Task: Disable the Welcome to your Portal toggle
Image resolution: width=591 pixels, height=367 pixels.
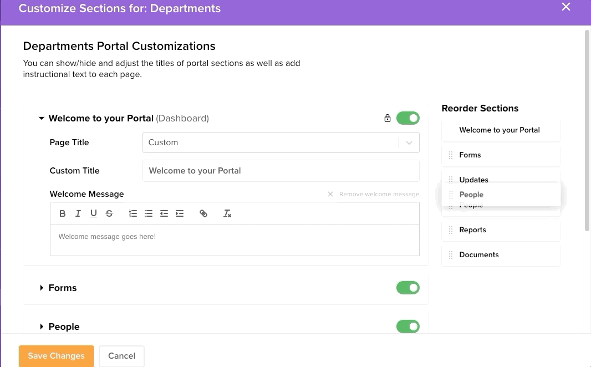Action: coord(407,118)
